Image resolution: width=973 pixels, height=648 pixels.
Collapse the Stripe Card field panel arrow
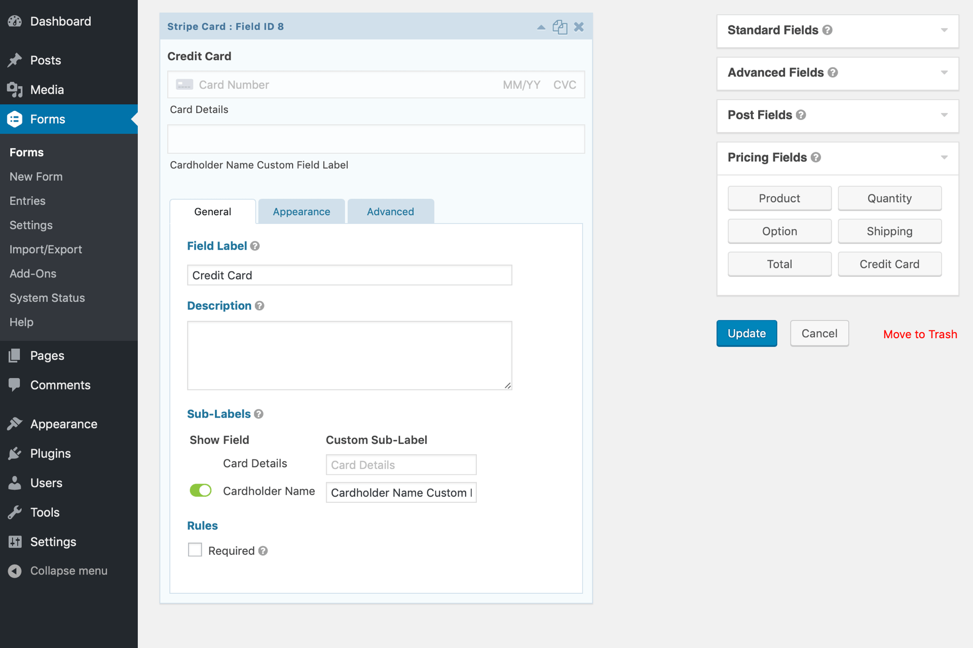[x=541, y=27]
